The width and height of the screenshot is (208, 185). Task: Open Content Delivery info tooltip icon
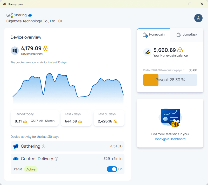pyautogui.click(x=57, y=159)
